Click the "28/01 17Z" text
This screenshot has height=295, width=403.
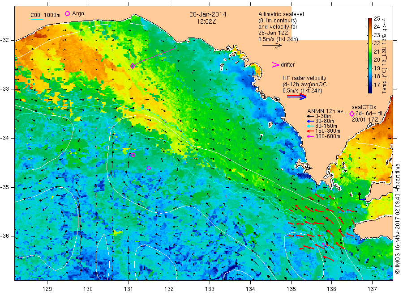click(364, 120)
